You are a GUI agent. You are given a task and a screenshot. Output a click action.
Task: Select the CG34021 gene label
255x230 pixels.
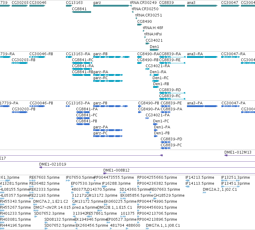tap(154, 40)
